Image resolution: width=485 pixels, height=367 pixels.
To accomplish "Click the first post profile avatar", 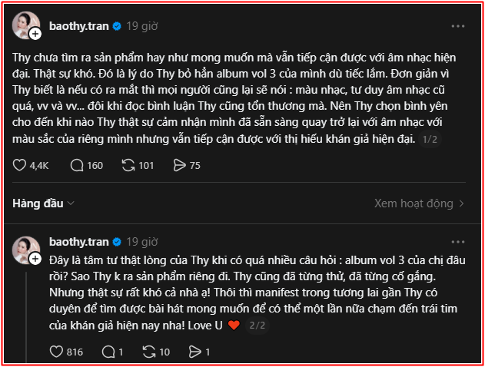I will coord(25,25).
